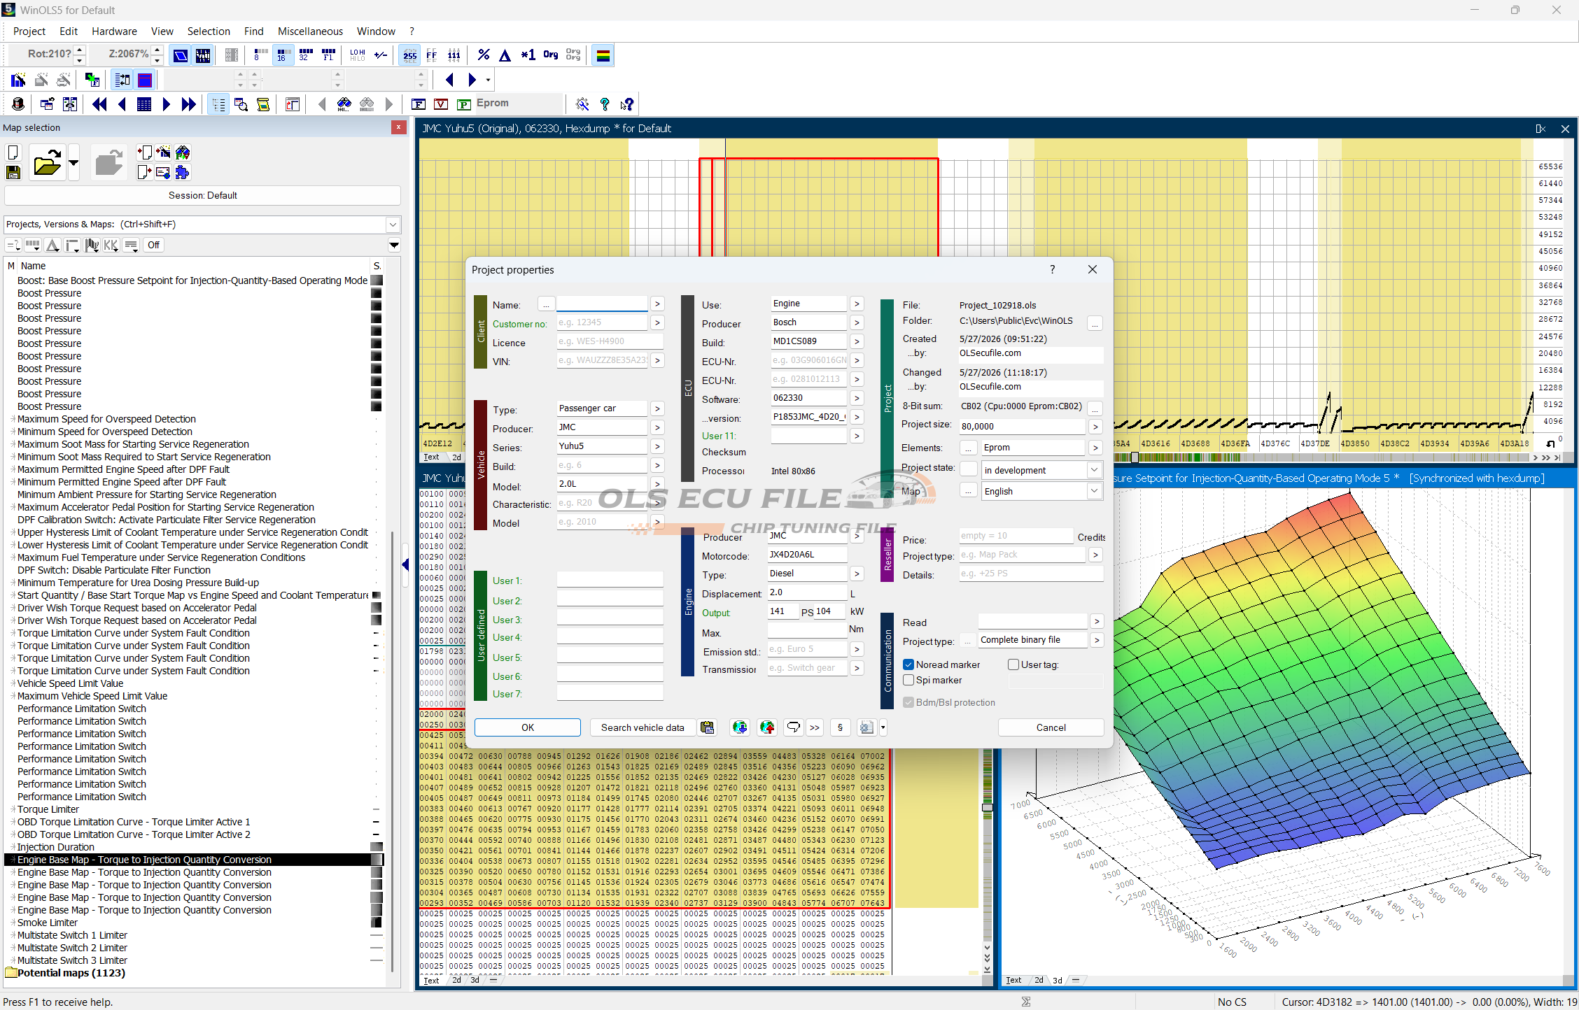Screen dimensions: 1579x1010
Task: Open the Edit menu
Action: (x=69, y=31)
